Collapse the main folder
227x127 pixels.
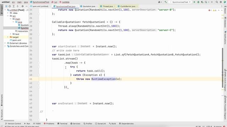11,19
